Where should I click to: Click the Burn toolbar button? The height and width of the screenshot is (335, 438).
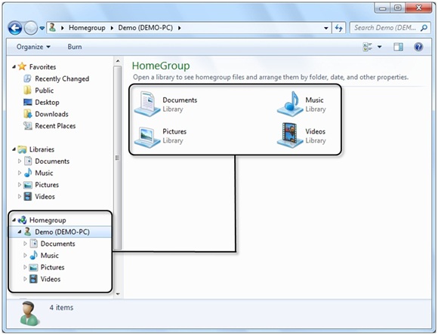pos(75,47)
